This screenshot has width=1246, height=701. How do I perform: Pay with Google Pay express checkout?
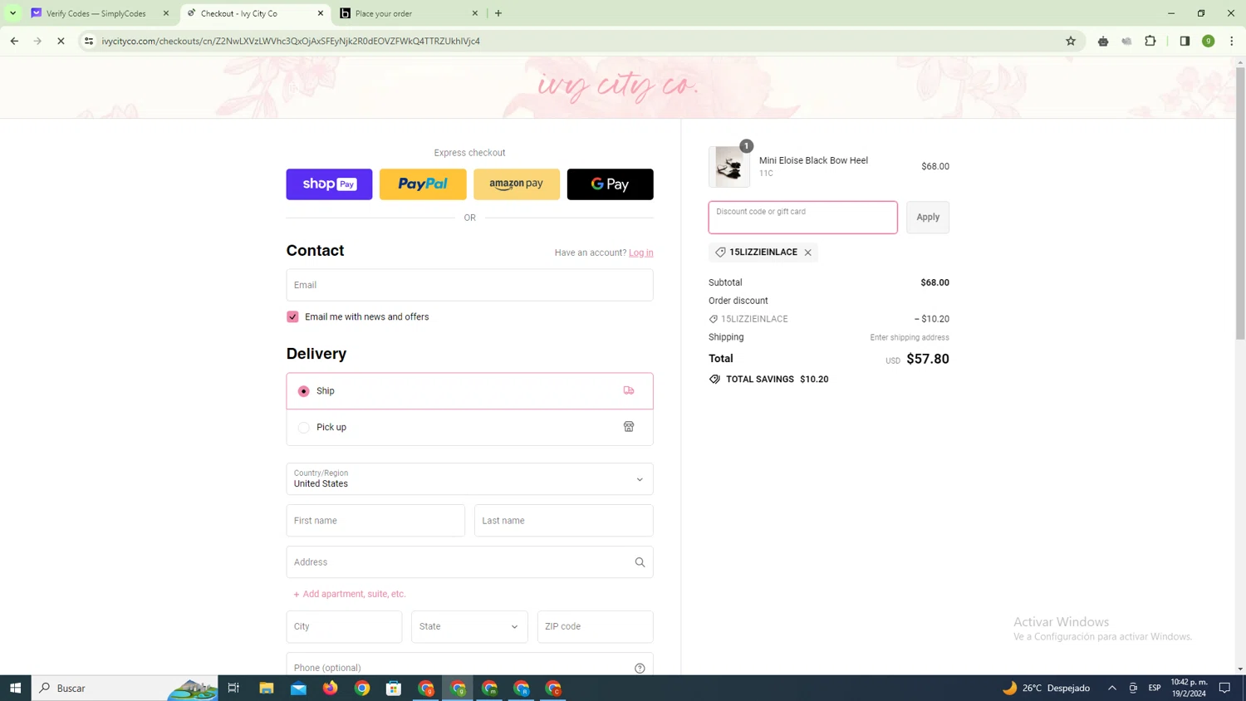[x=611, y=184]
